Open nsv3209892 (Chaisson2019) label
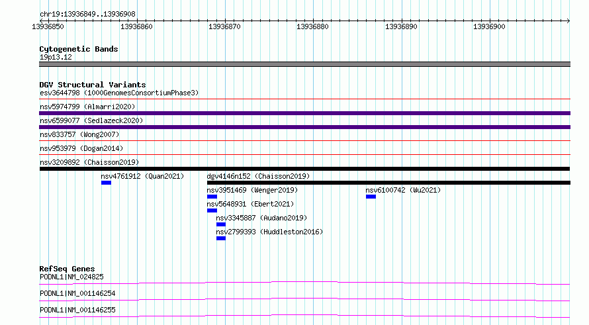 coord(89,162)
